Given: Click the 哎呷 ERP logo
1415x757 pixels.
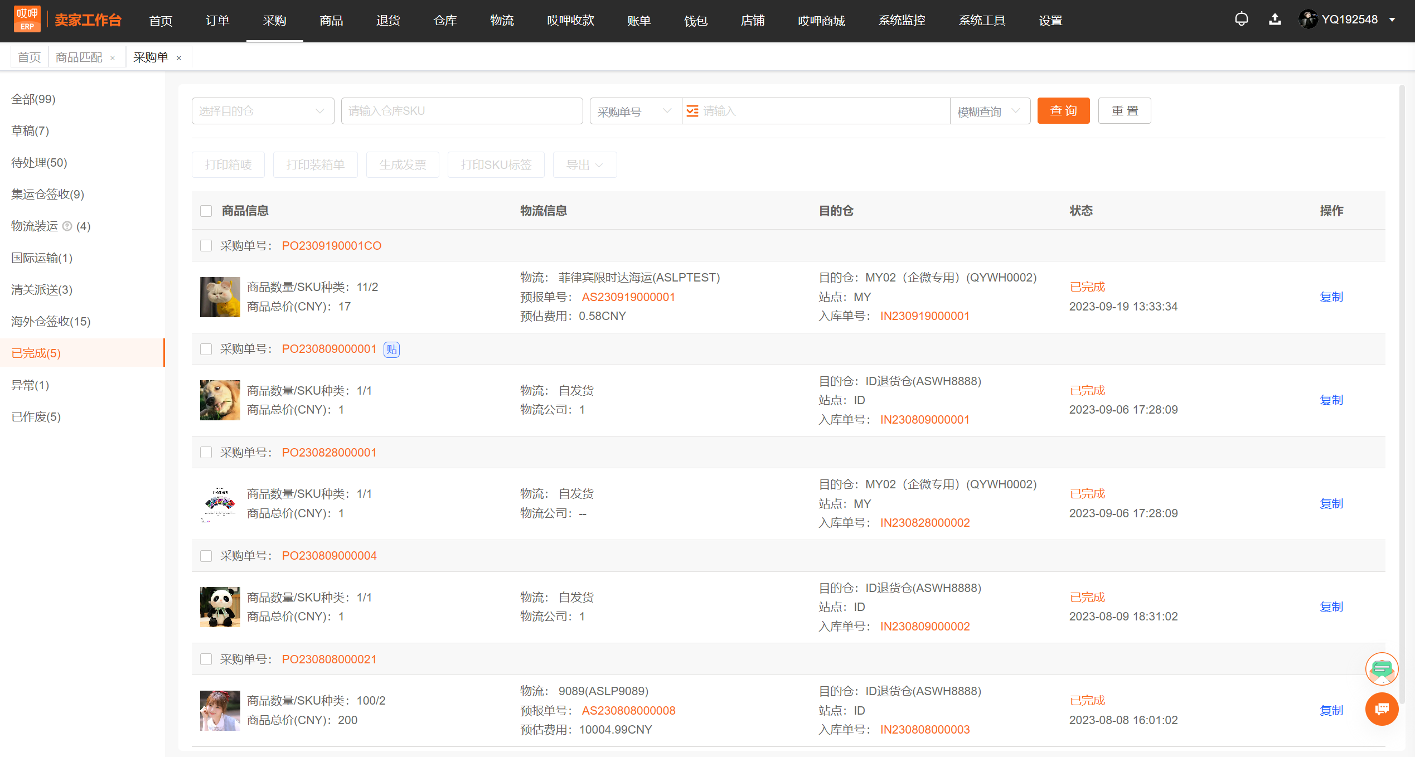Looking at the screenshot, I should point(27,20).
